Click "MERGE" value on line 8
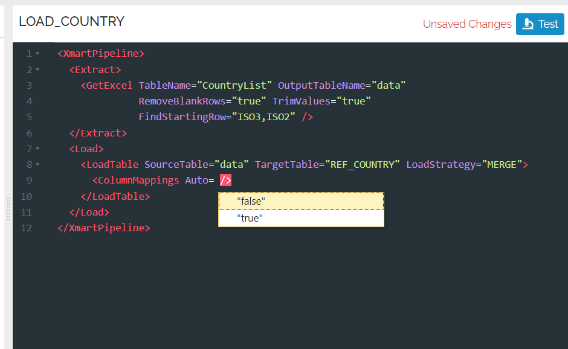Image resolution: width=568 pixels, height=349 pixels. [502, 165]
